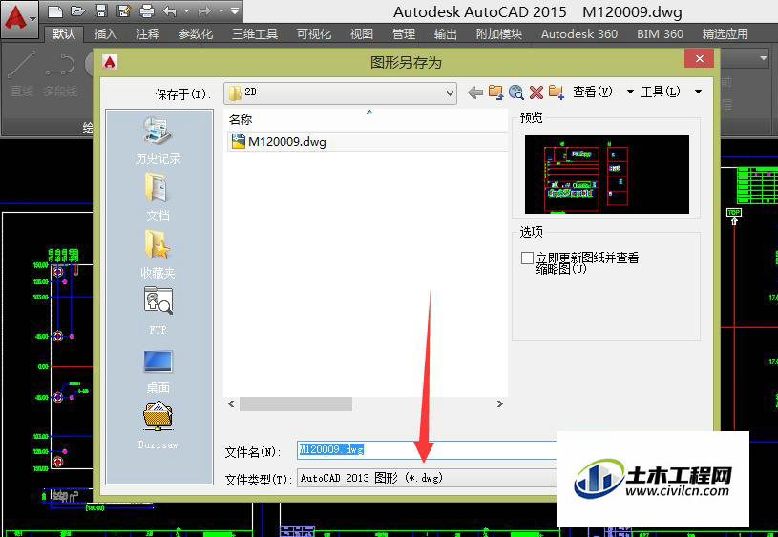Screen dimensions: 778x537
Task: Expand the 工具 dropdown arrow
Action: pyautogui.click(x=698, y=92)
